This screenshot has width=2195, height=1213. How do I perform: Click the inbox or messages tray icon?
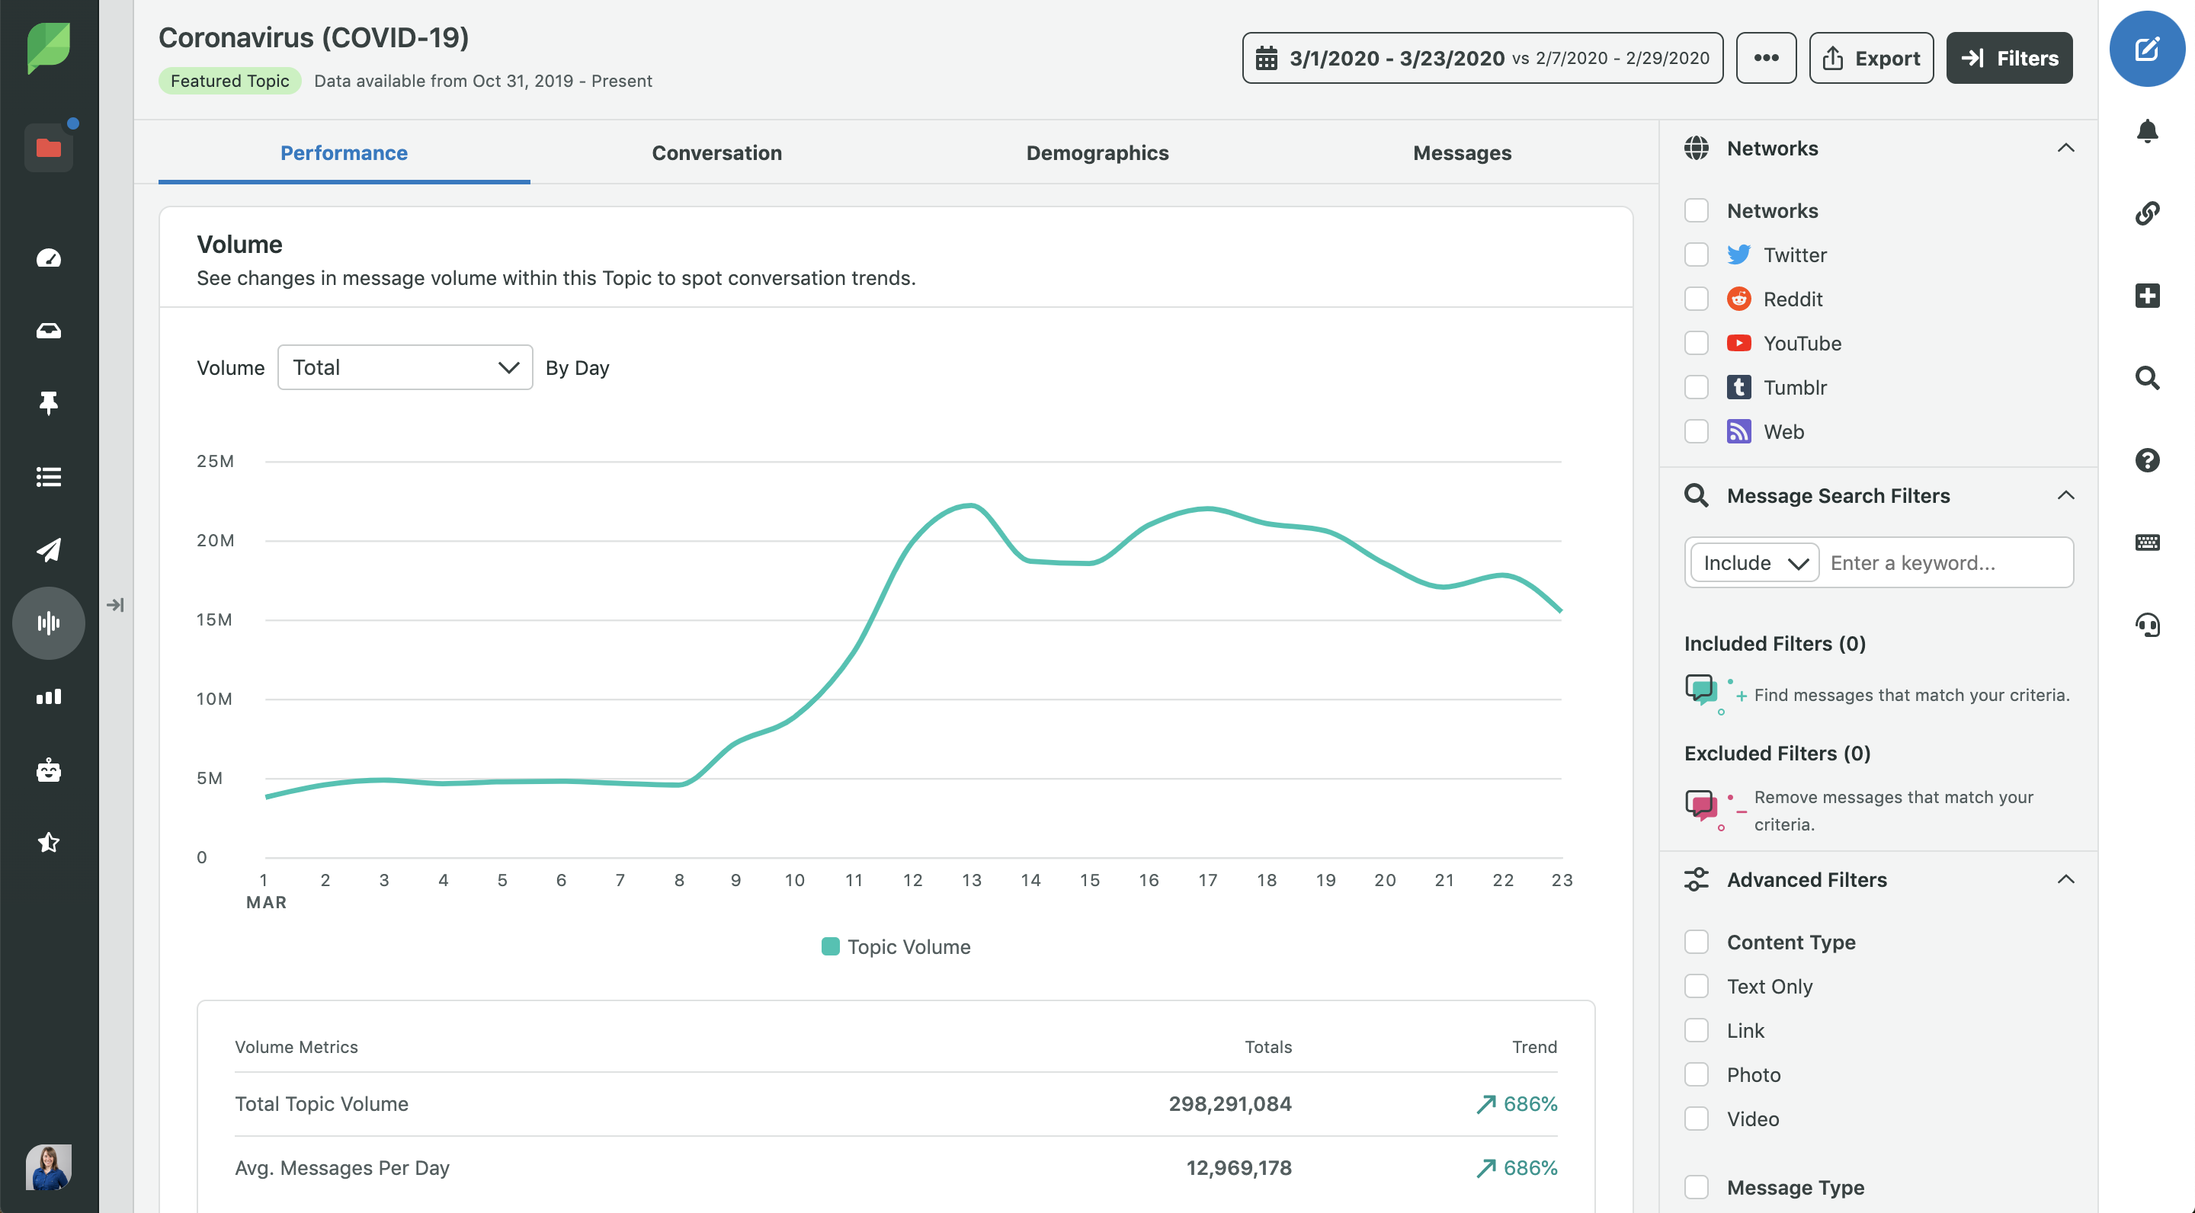click(x=50, y=330)
